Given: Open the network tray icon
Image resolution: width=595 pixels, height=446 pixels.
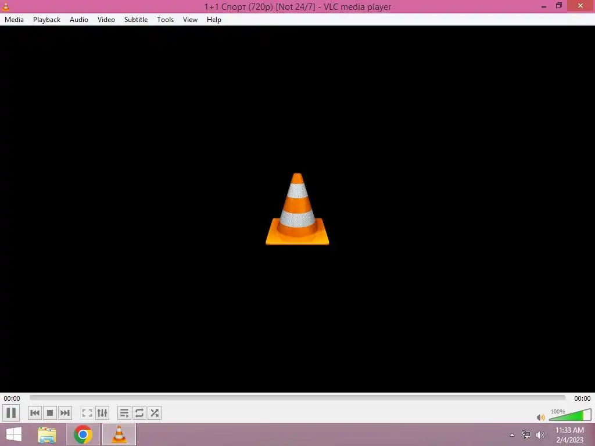Looking at the screenshot, I should [x=526, y=435].
